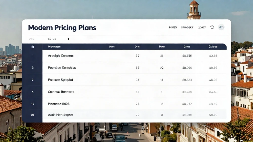Select row number 4
The height and width of the screenshot is (142, 253).
(33, 92)
